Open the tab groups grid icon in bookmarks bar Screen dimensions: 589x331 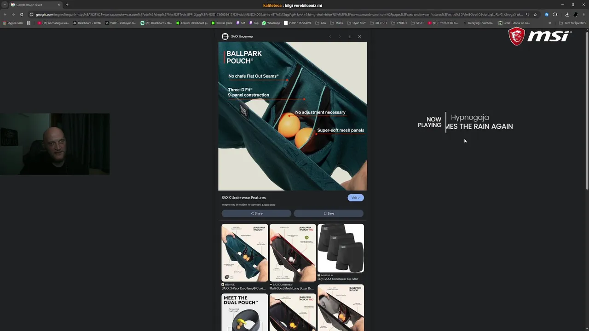(x=29, y=23)
